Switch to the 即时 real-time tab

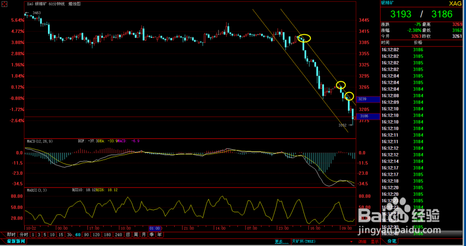click(x=12, y=235)
